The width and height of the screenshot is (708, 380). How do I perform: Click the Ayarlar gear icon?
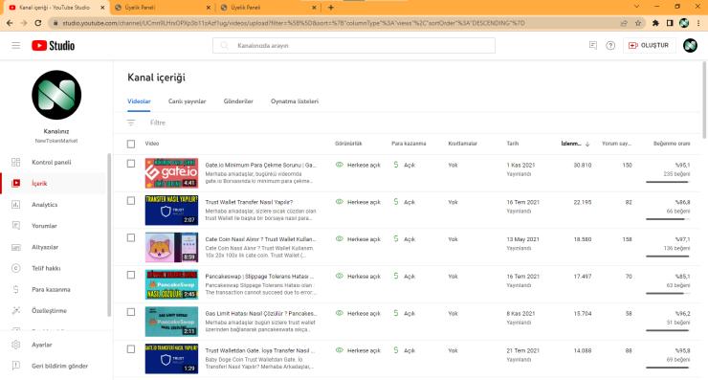coord(16,345)
